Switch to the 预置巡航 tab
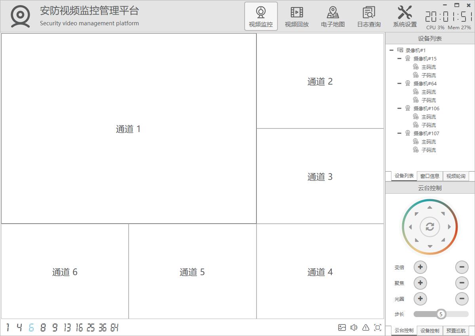Viewport: 475px width, 336px height. [x=456, y=330]
